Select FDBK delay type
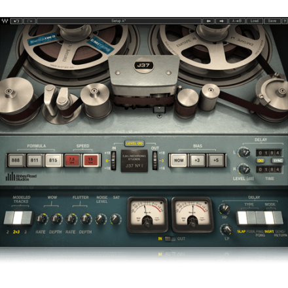The width and height of the screenshot is (288, 288). (251, 218)
